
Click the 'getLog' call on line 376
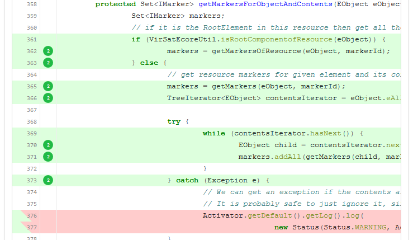pyautogui.click(x=319, y=215)
